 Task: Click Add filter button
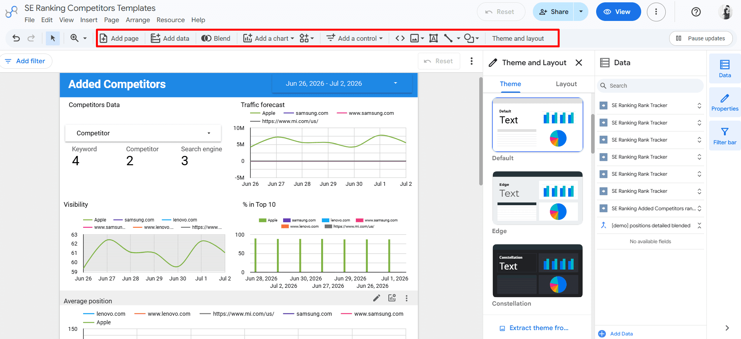26,61
